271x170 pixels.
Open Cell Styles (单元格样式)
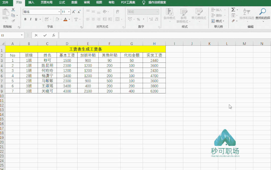pos(199,15)
